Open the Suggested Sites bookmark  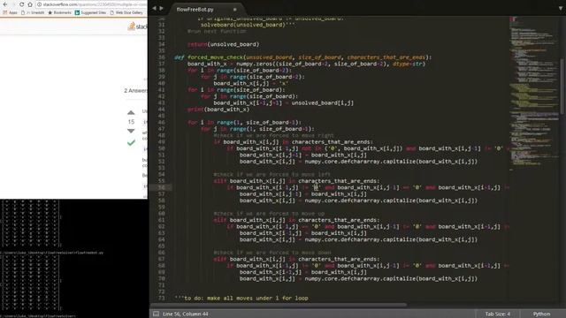(x=90, y=12)
